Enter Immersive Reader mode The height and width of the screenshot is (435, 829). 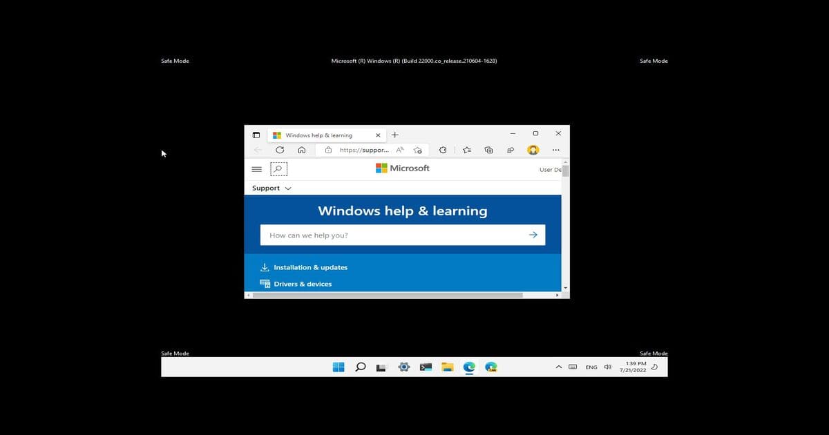[x=400, y=150]
